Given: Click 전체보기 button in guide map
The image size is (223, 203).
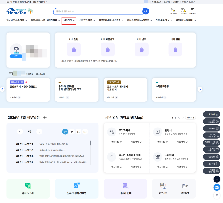Looking at the screenshot, I should click(x=190, y=118).
